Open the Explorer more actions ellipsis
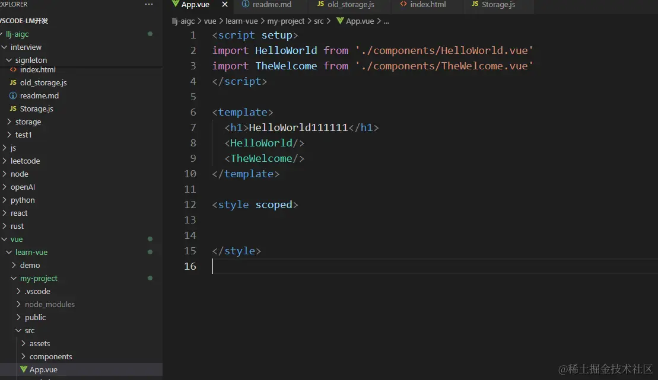Image resolution: width=658 pixels, height=380 pixels. pyautogui.click(x=148, y=4)
